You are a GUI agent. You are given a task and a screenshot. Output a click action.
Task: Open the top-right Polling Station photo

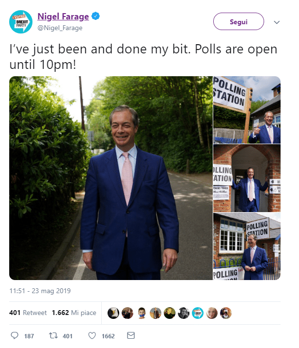coord(247,110)
